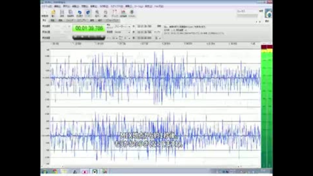
Task: Click the Zoom In magnifier icon
Action: (97, 13)
